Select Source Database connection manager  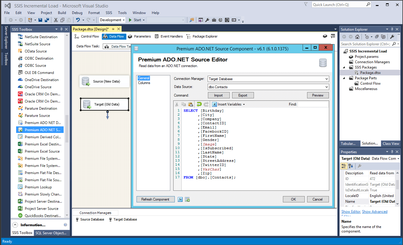[90, 219]
